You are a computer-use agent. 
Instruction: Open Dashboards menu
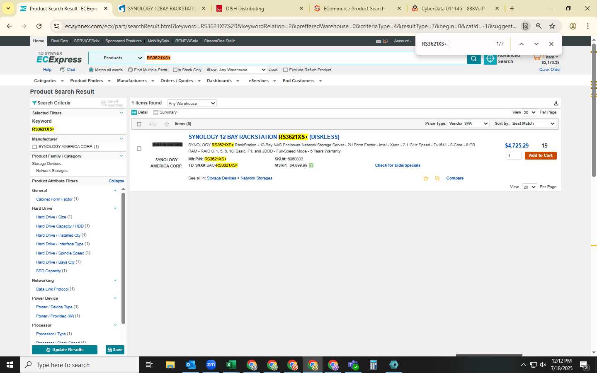[223, 81]
